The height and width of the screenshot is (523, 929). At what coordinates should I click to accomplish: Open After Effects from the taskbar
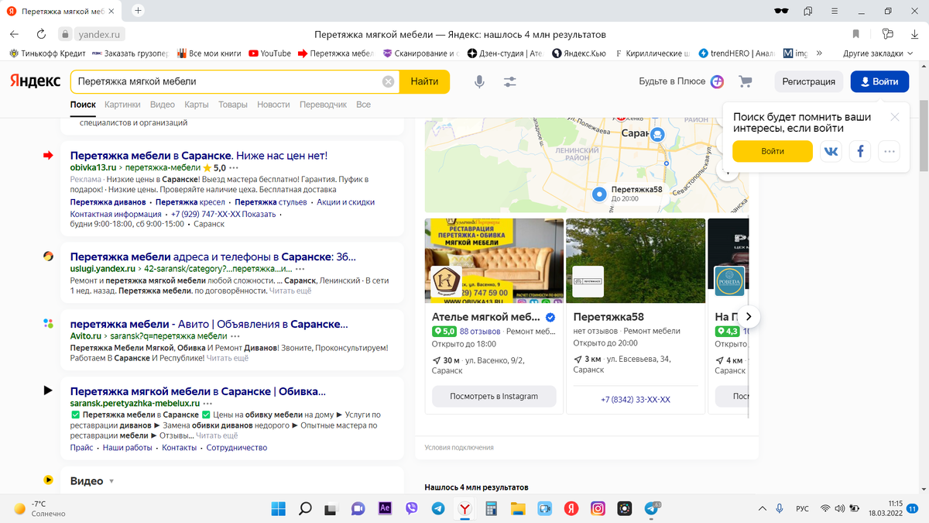point(385,510)
